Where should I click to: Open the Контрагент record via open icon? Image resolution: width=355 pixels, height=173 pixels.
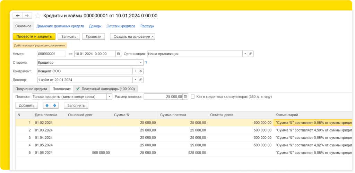(141, 71)
